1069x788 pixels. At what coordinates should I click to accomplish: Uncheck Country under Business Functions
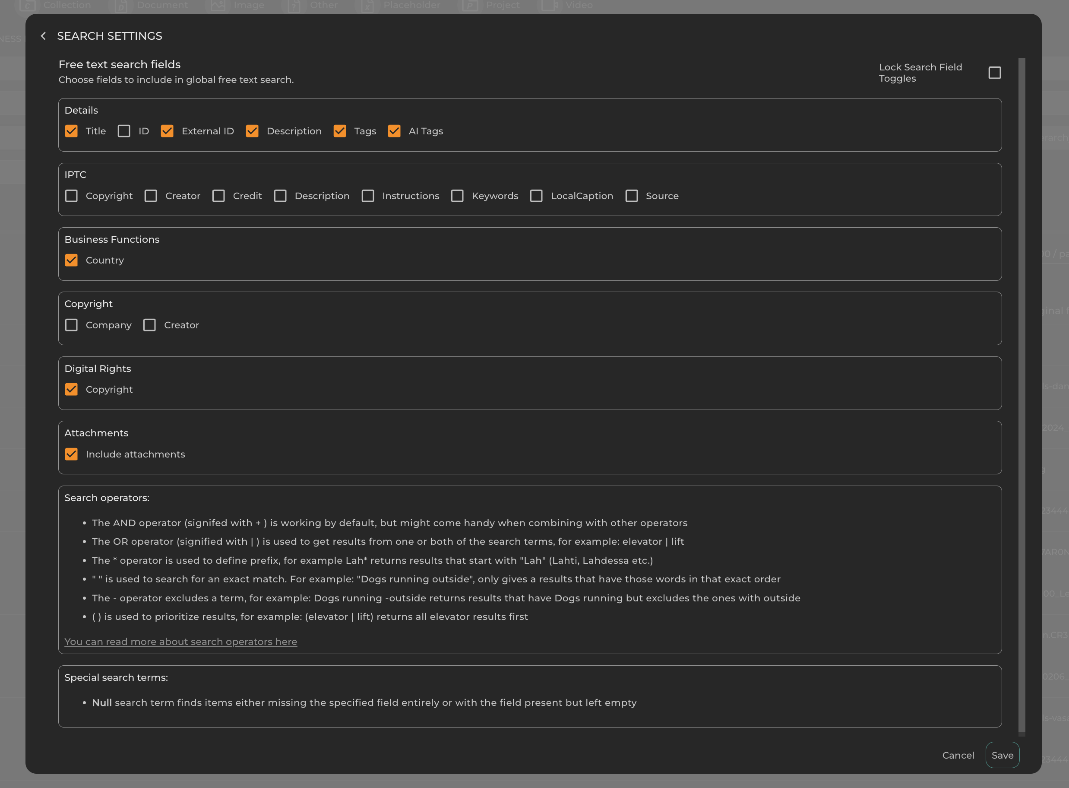[x=71, y=260]
